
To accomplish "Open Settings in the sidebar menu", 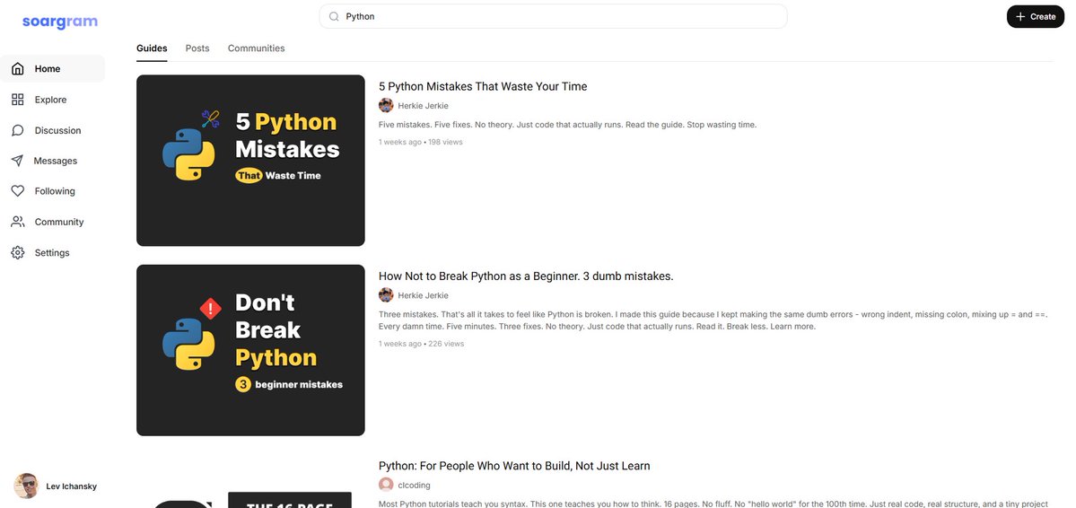I will [53, 252].
